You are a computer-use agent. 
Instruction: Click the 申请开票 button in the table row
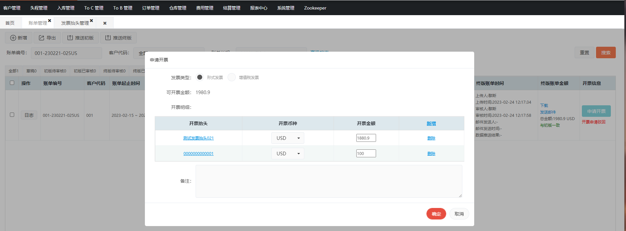[x=596, y=111]
